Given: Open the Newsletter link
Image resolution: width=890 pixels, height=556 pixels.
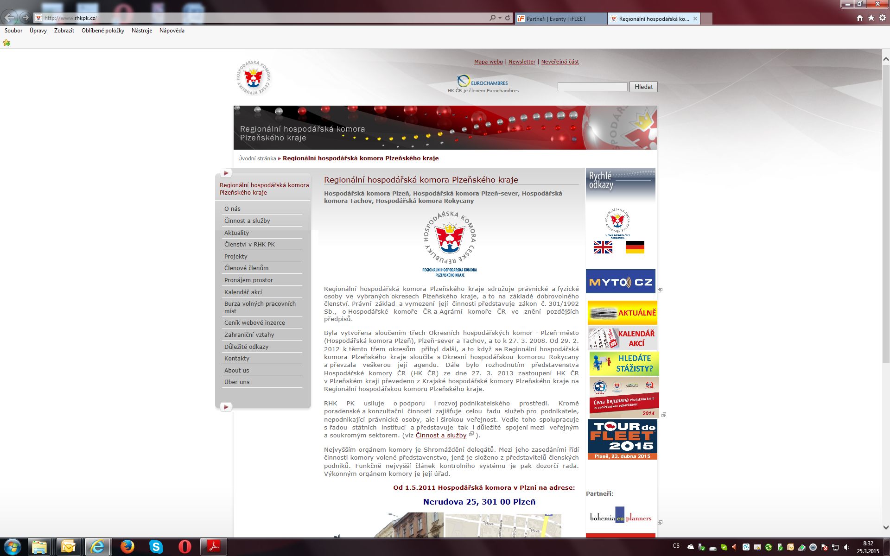Looking at the screenshot, I should click(x=522, y=62).
